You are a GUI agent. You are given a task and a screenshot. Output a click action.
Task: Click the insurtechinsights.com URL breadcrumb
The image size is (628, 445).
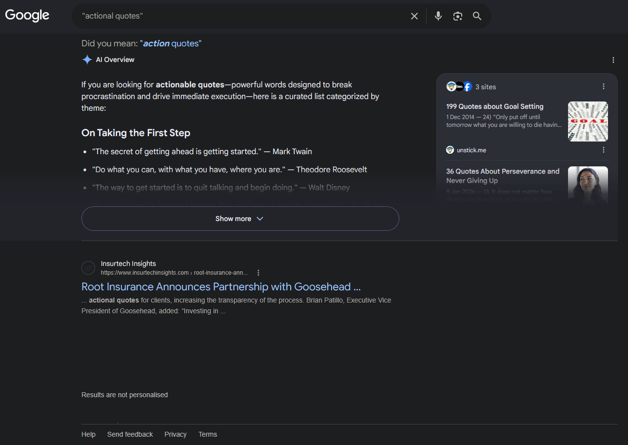pyautogui.click(x=174, y=273)
